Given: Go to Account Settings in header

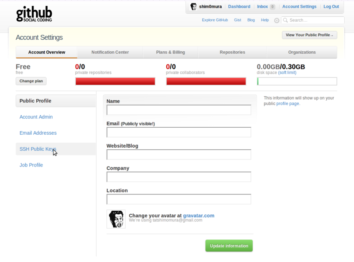Looking at the screenshot, I should pos(300,7).
